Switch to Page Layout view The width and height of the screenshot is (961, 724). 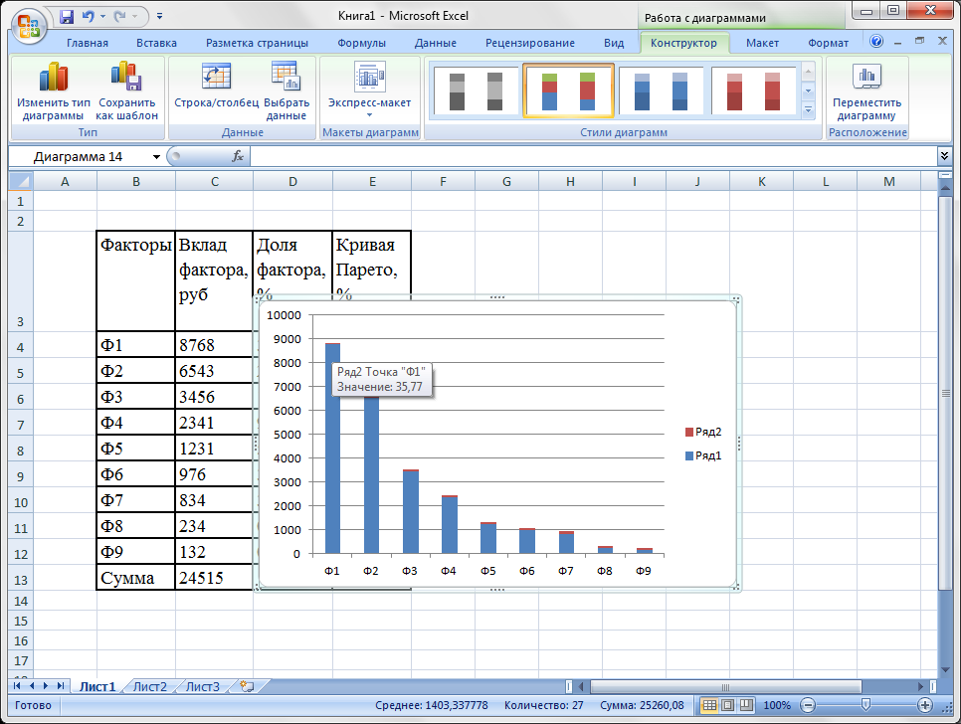click(x=727, y=705)
